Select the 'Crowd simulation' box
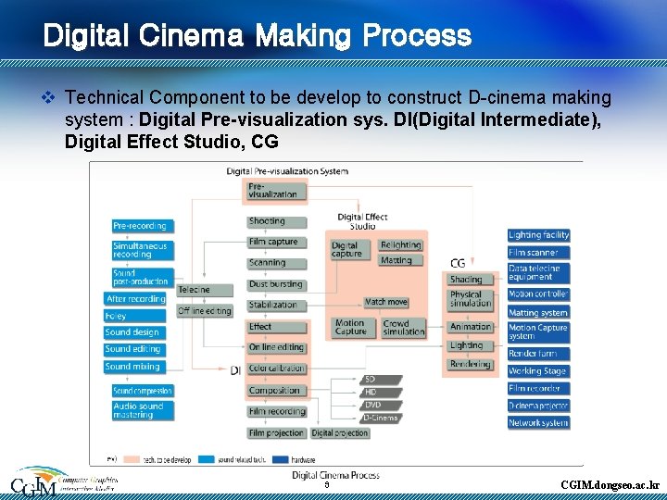667x500 pixels. coord(403,328)
